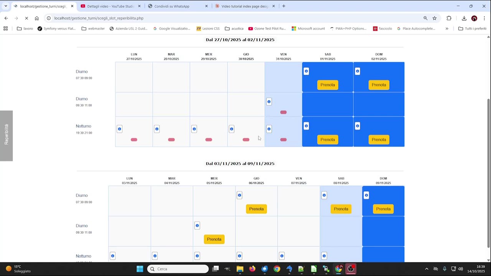Open the extensions puzzle icon
This screenshot has width=491, height=276.
click(x=449, y=18)
